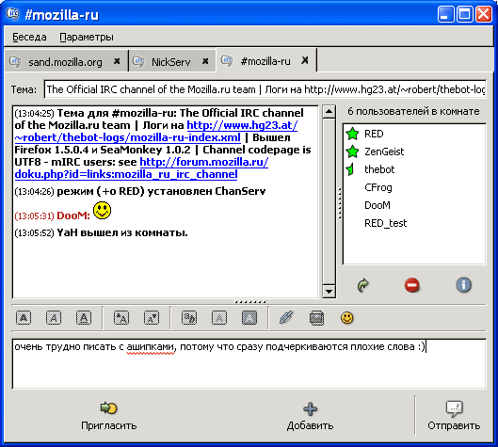Click the misspelled word ашипками
498x447 pixels.
click(151, 347)
